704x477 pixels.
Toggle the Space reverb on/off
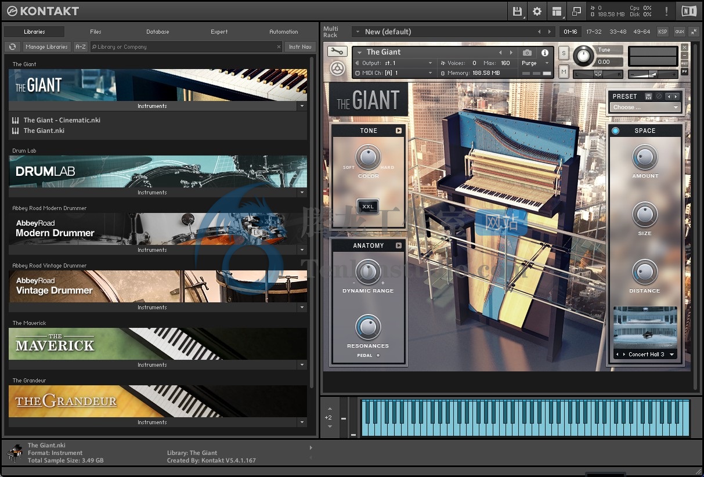(x=615, y=131)
